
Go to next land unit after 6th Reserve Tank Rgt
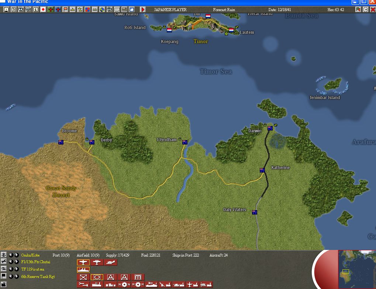click(17, 276)
